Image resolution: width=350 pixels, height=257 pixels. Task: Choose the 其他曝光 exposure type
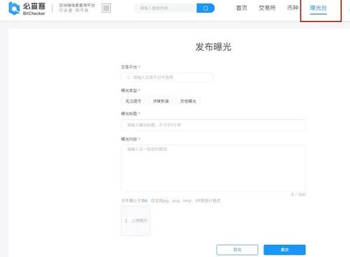187,101
